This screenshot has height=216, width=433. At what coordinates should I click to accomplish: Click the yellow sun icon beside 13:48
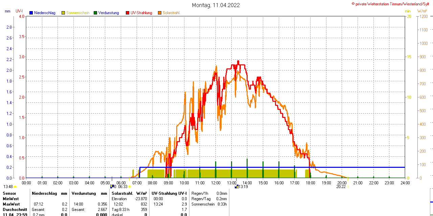15,187
